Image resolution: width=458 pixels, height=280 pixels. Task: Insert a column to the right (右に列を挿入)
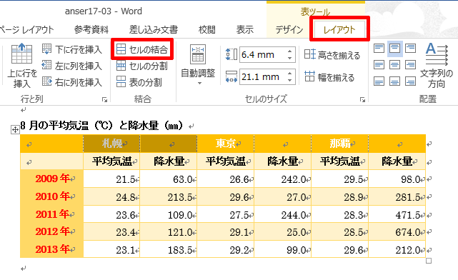[72, 82]
